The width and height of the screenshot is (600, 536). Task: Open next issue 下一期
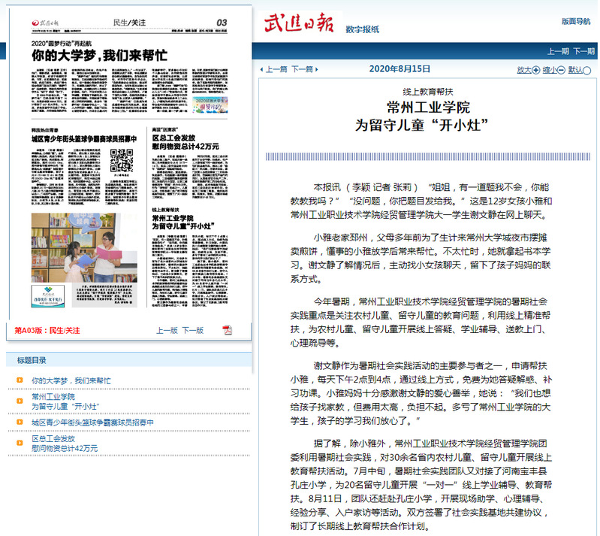583,51
